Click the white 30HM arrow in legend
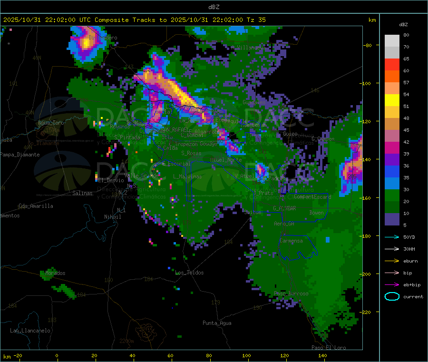428x362 pixels. coord(392,249)
